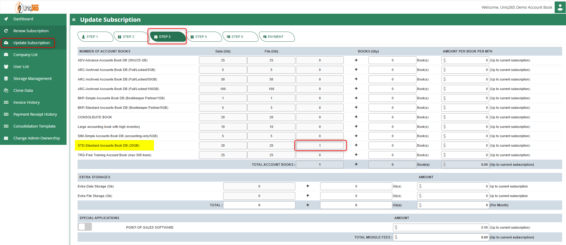Click the Company List briefcase icon
Screen dimensions: 566x245
tap(6, 55)
